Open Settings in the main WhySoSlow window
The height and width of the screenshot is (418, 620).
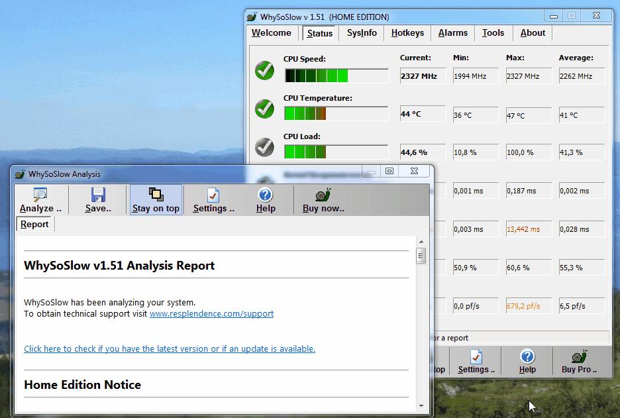[476, 361]
